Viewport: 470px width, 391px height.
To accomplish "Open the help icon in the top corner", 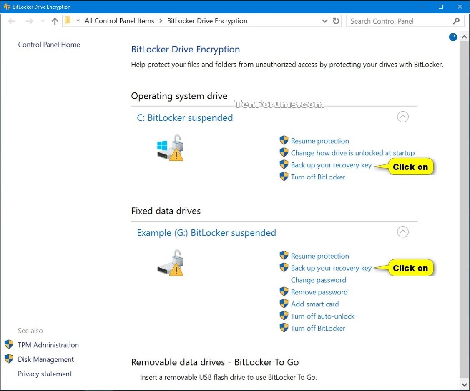I will point(452,37).
